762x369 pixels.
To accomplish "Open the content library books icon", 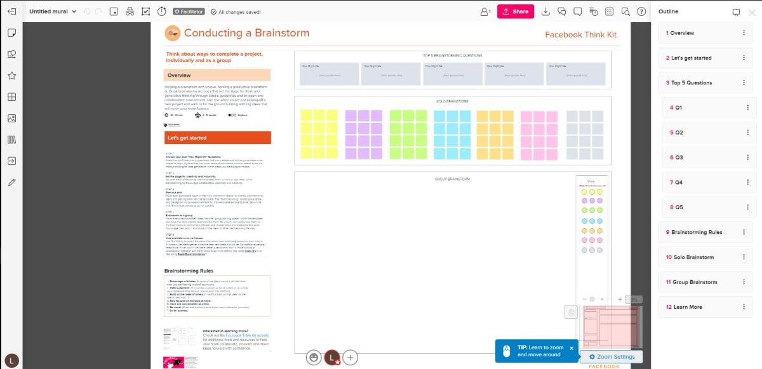I will (x=11, y=139).
